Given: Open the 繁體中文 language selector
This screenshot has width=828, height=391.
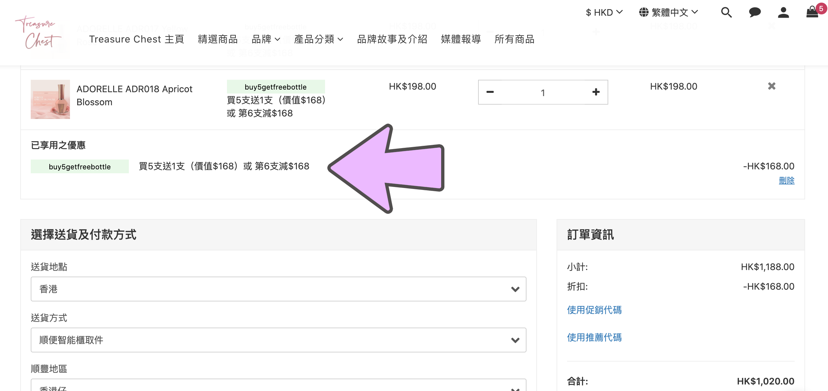Looking at the screenshot, I should 669,12.
